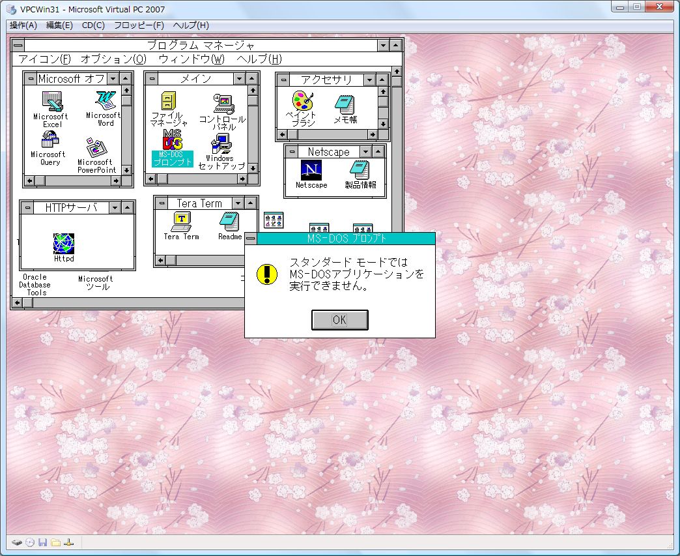The image size is (680, 556).
Task: Click scroll-down arrow in アクセサリ group scrollbar
Action: point(383,124)
